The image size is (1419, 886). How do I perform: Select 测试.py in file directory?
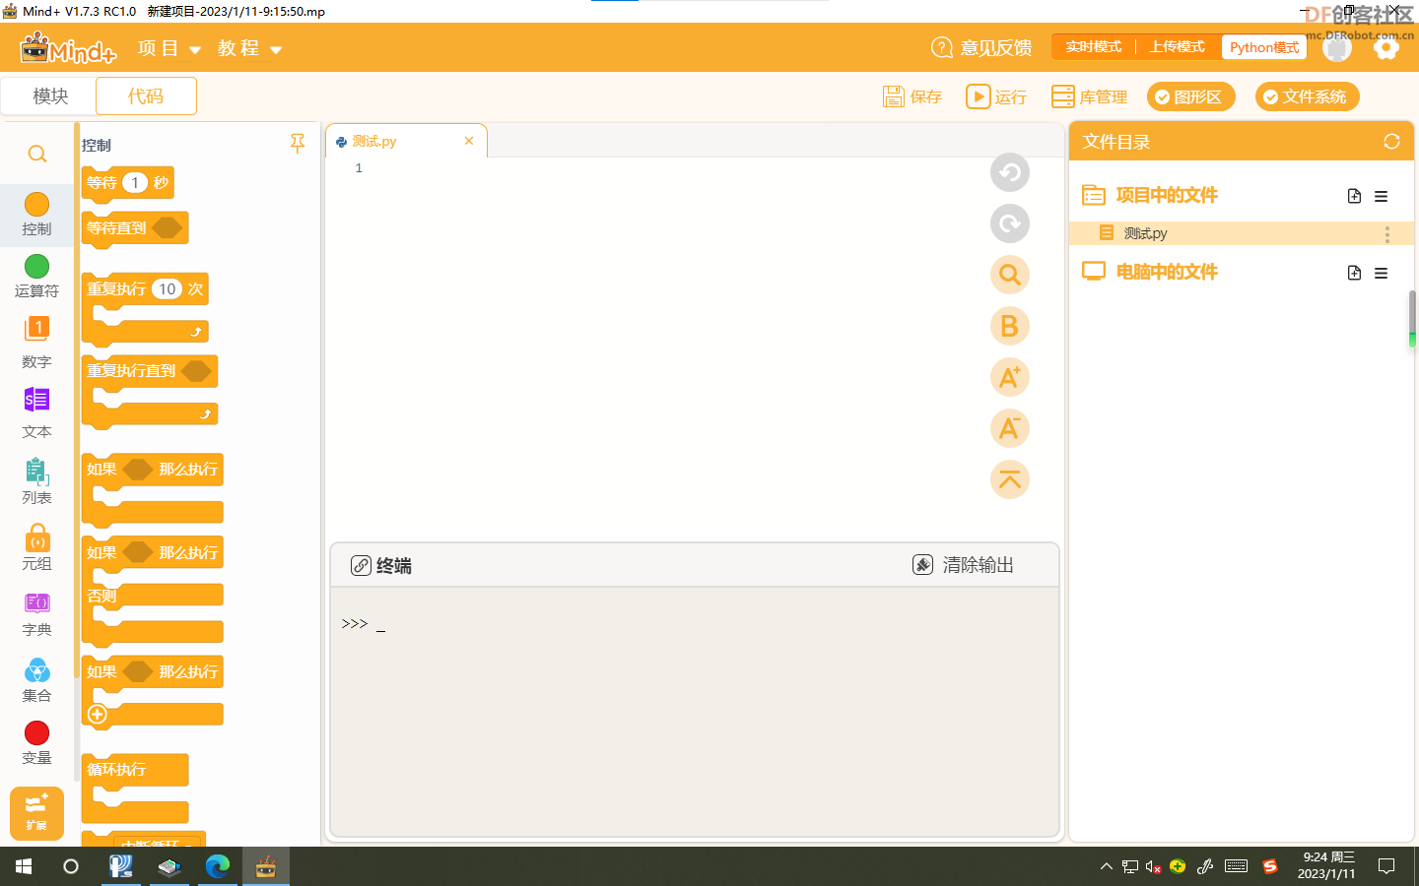1242,233
